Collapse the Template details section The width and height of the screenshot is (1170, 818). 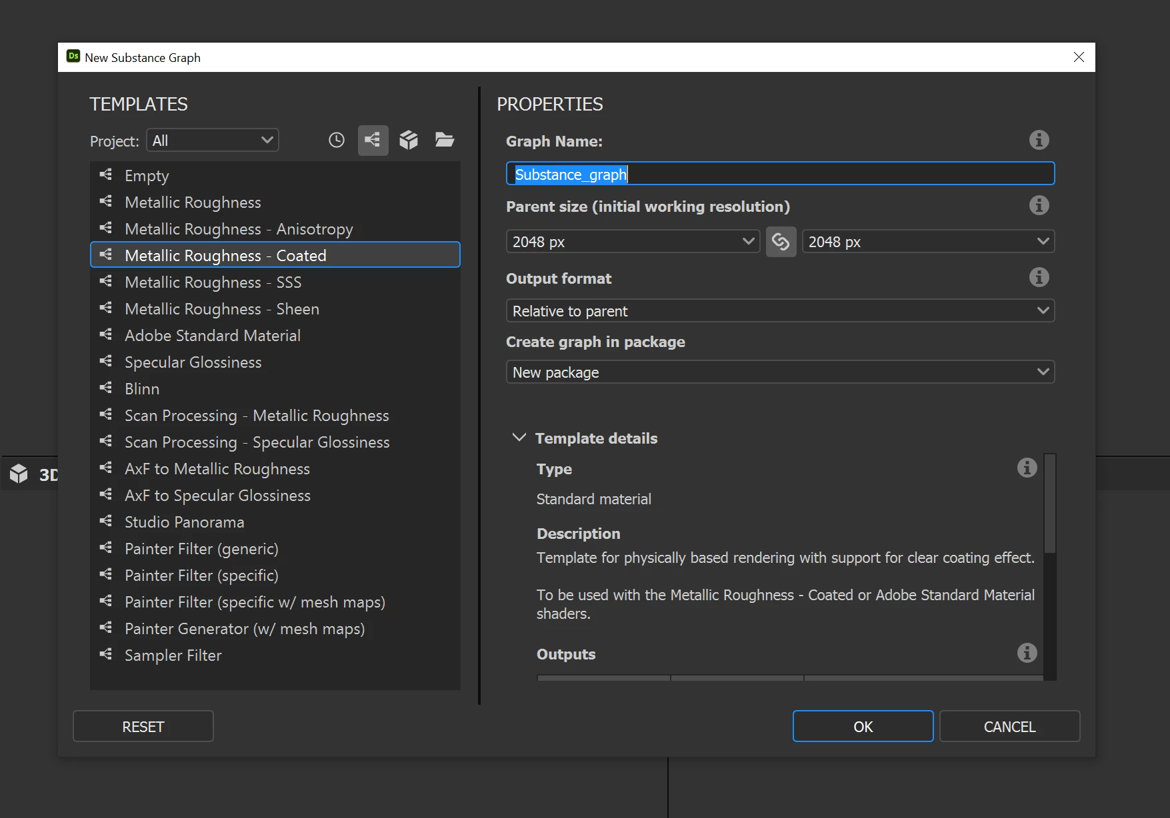point(519,438)
